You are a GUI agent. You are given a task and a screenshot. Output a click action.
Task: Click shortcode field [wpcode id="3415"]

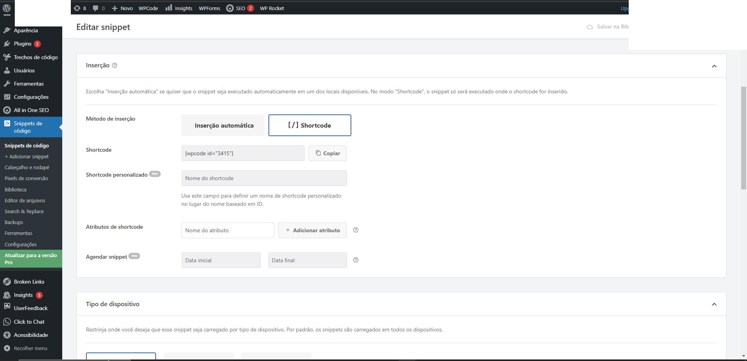[243, 153]
